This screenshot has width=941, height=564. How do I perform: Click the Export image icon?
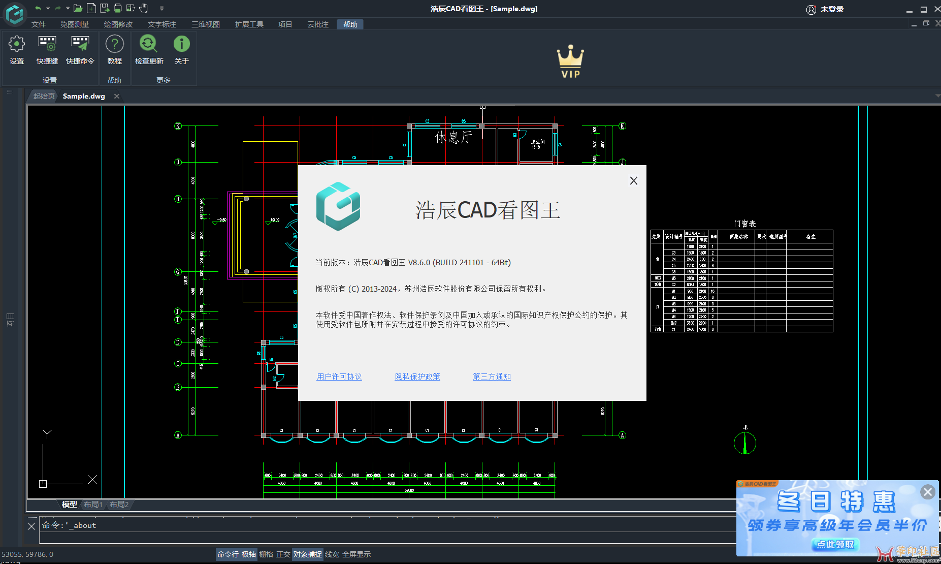coord(131,8)
